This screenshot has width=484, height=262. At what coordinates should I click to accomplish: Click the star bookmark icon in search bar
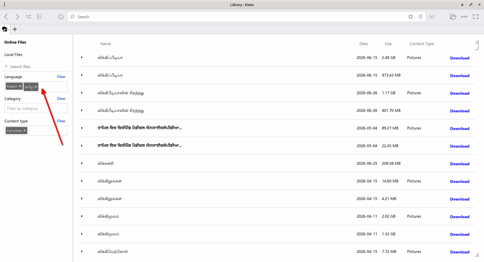point(411,17)
